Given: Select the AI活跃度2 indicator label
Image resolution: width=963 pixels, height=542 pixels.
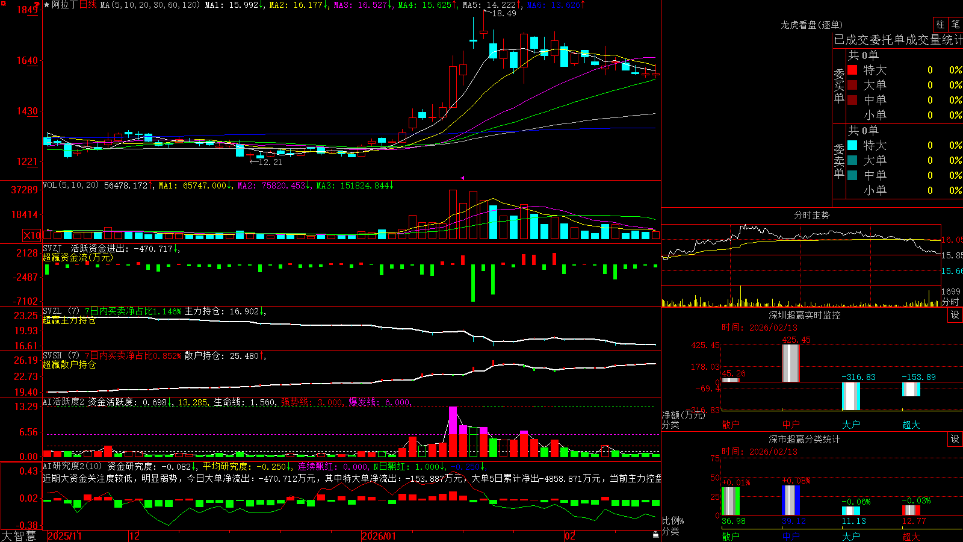Looking at the screenshot, I should (x=64, y=402).
